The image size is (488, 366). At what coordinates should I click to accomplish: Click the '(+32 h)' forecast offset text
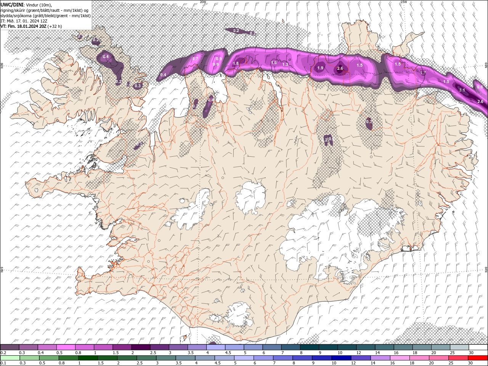point(55,26)
